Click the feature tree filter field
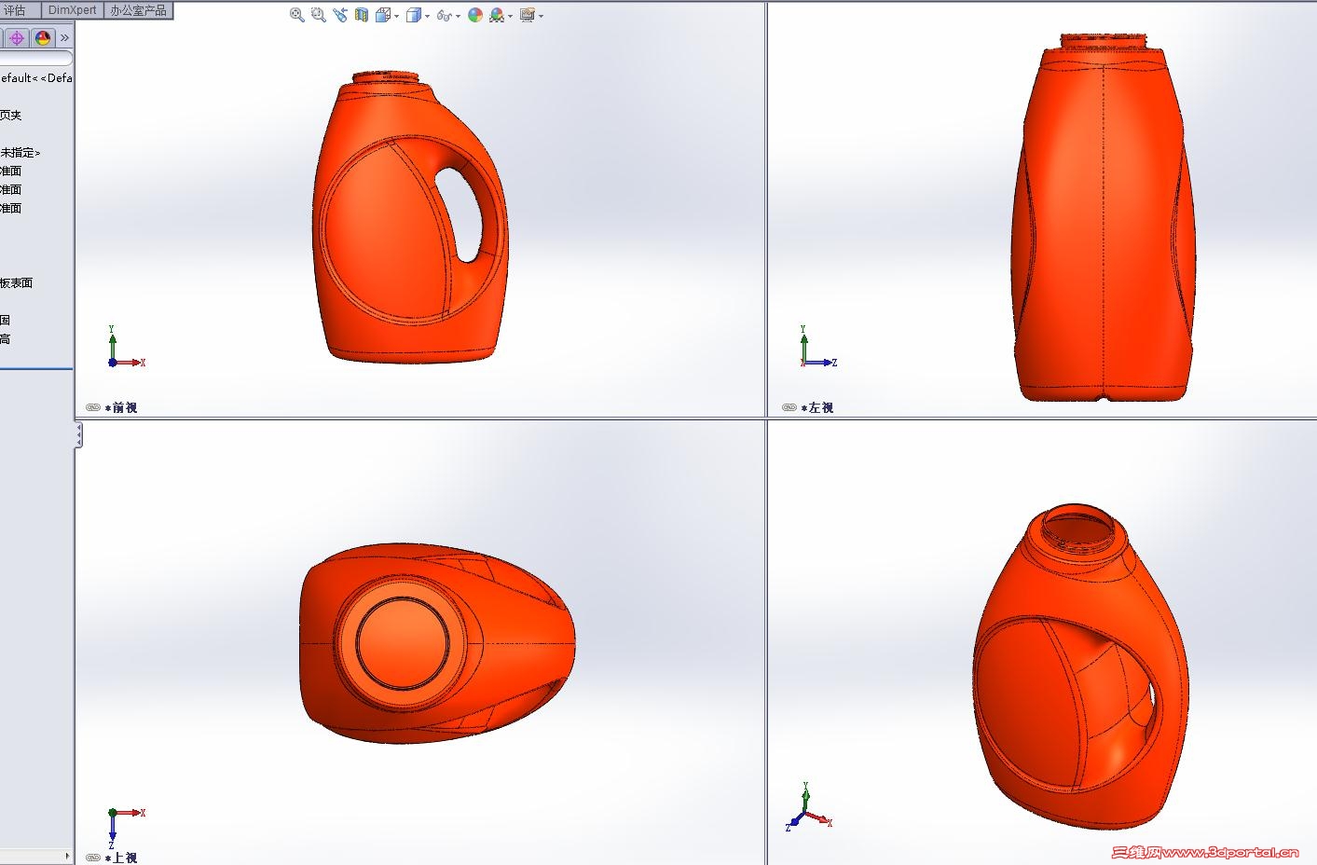Image resolution: width=1317 pixels, height=865 pixels. click(x=36, y=59)
